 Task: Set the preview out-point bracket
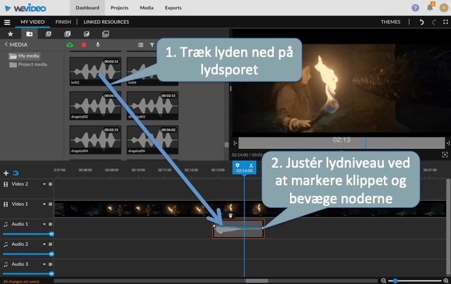448,143
